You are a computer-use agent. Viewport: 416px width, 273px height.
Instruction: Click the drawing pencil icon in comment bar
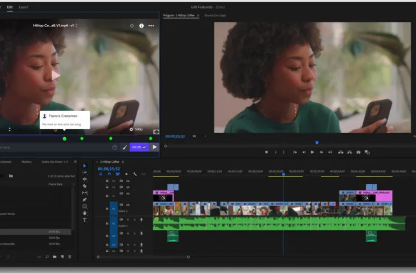(x=125, y=147)
